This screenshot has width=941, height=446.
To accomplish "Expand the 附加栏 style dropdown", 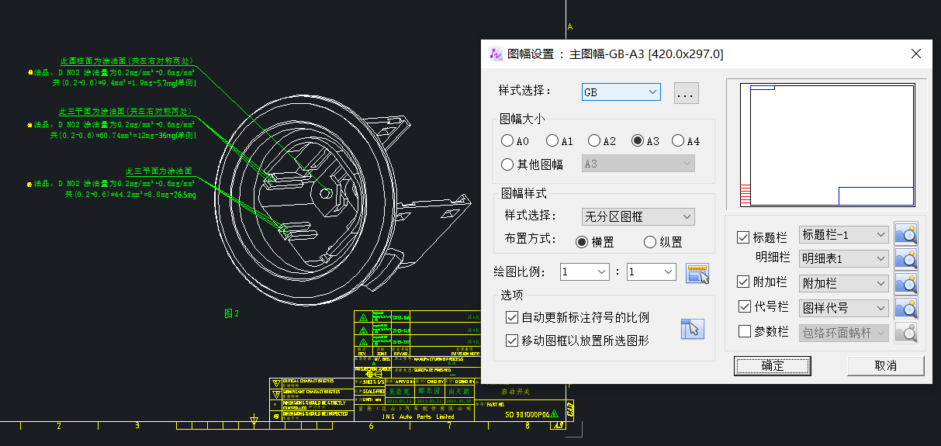I will 843,283.
